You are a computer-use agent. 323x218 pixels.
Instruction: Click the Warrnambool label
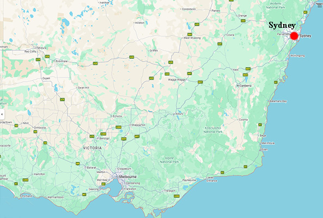pos(56,197)
